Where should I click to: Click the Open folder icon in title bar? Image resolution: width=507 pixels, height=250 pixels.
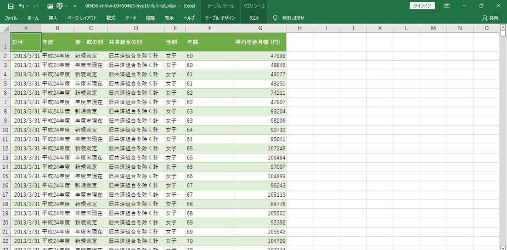point(50,6)
